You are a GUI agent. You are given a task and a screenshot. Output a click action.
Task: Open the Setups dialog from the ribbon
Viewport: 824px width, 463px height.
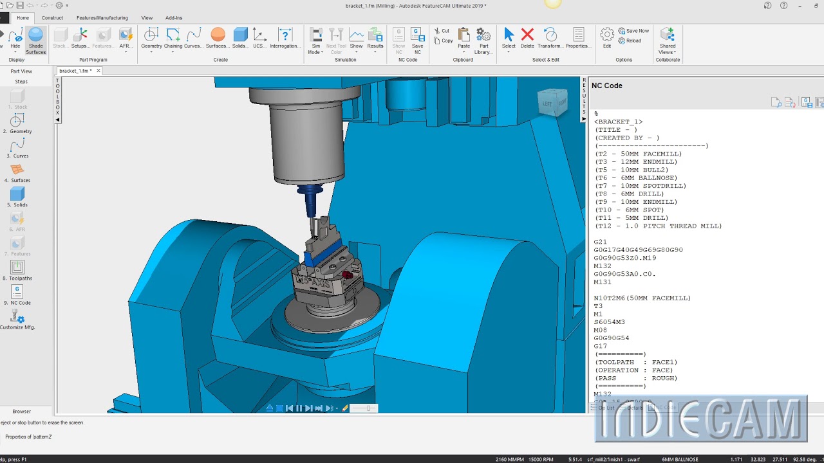[x=80, y=39]
